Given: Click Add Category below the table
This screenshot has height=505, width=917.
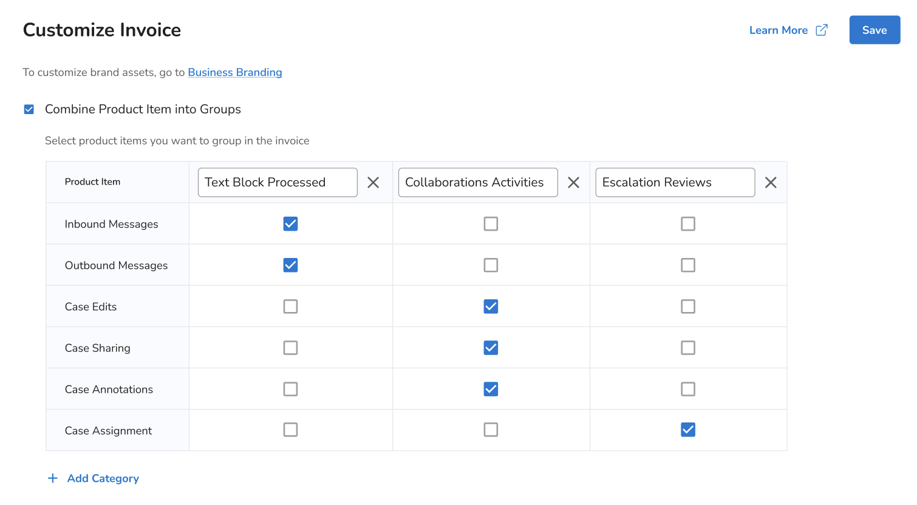Looking at the screenshot, I should (x=103, y=478).
